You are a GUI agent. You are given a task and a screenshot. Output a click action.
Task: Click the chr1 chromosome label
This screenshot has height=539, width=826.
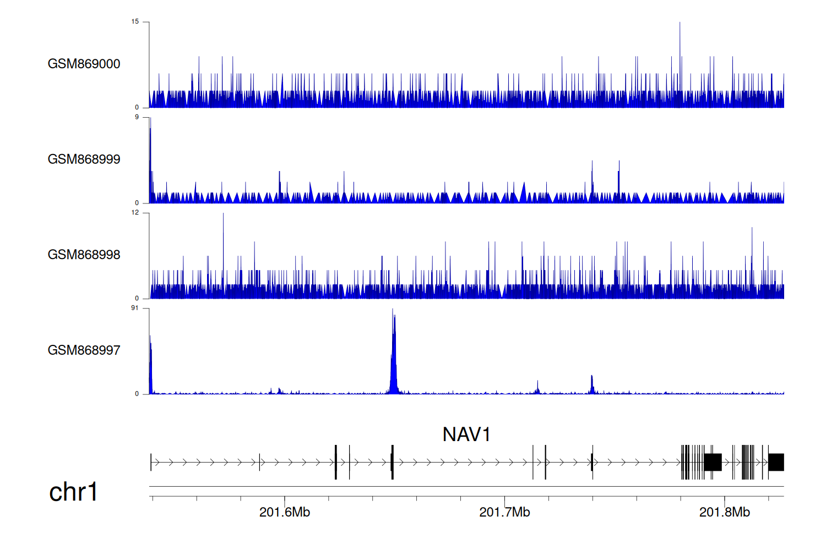[73, 492]
